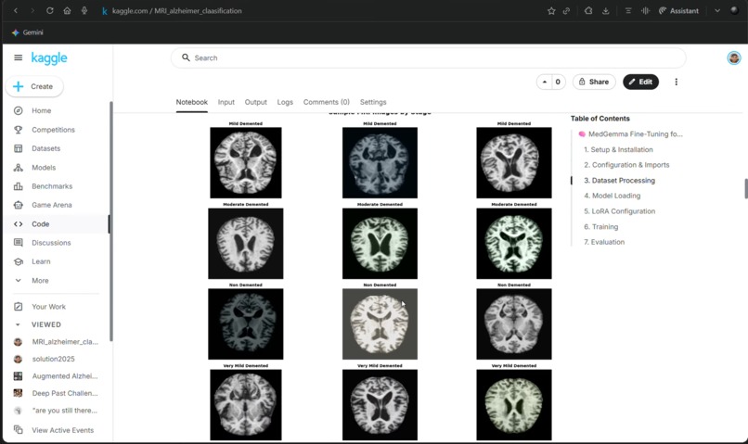Screen dimensions: 748x444
Task: Open Gemini bookmark
Action: point(27,32)
